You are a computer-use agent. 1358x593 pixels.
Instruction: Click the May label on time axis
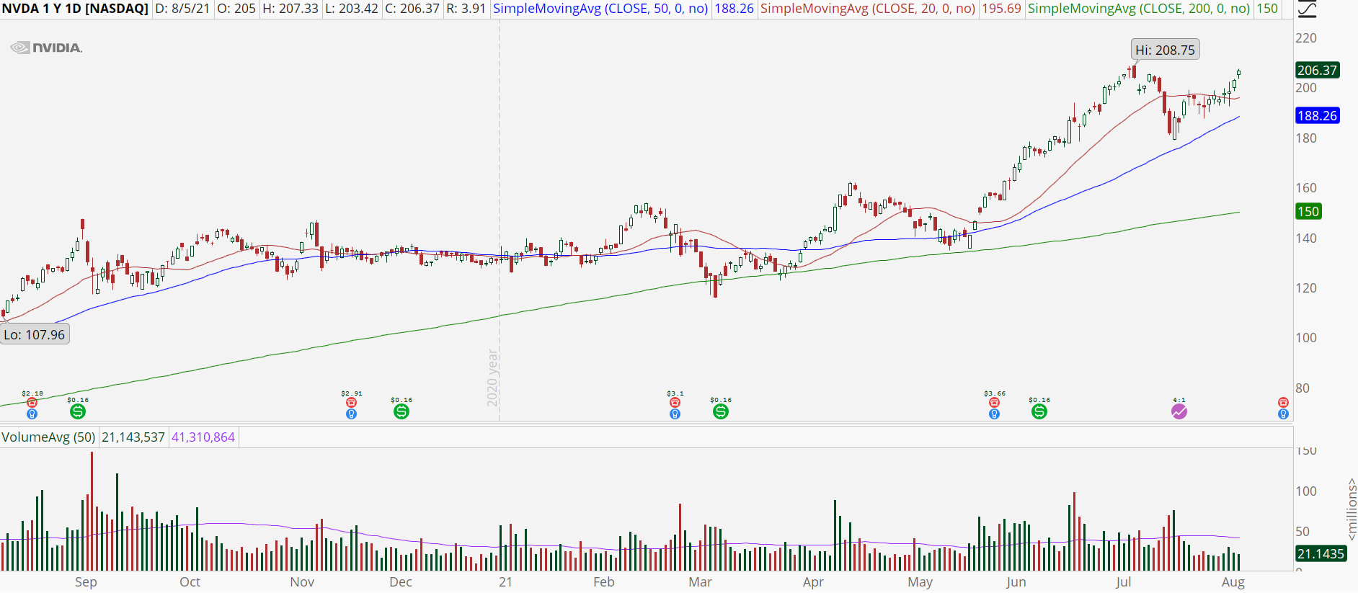point(920,582)
